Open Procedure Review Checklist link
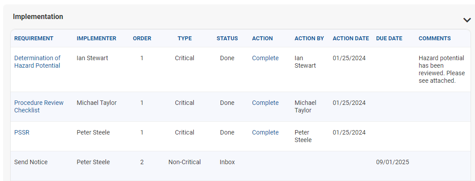 (x=39, y=106)
